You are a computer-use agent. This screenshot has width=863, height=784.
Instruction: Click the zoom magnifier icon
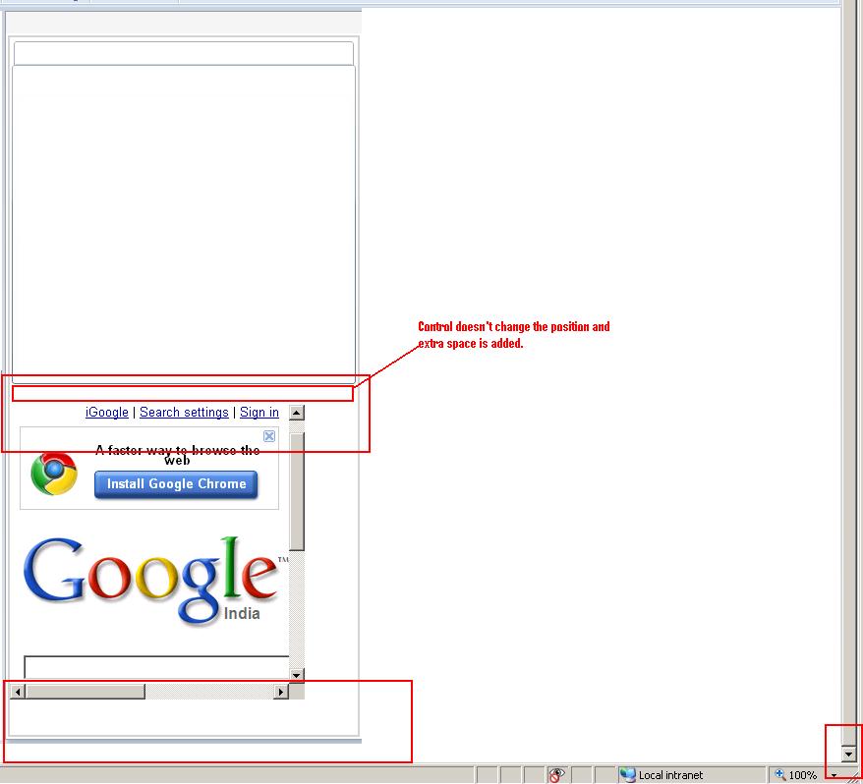tap(779, 774)
